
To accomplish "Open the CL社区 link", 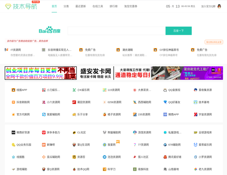I will point(81,133).
